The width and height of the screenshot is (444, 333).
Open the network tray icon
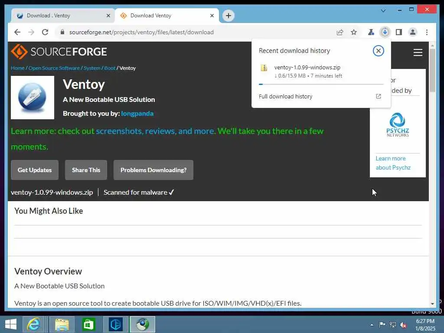coord(393,324)
